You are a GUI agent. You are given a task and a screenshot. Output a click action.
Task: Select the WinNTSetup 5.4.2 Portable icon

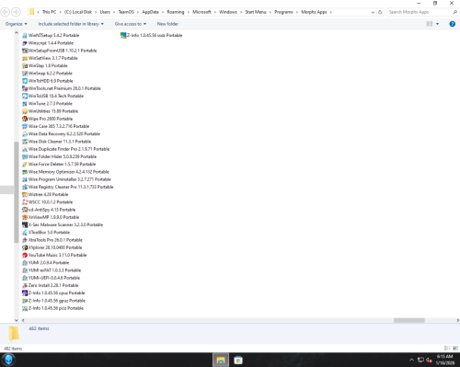click(x=25, y=36)
